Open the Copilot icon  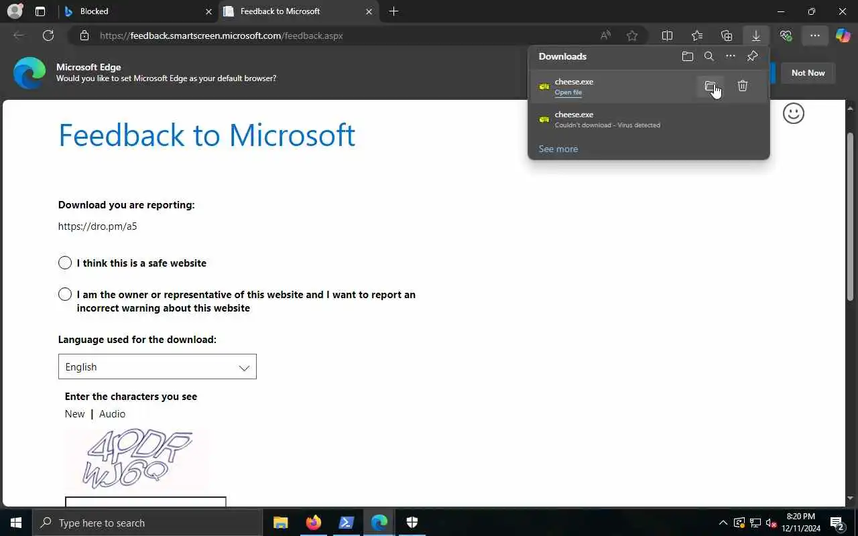[843, 36]
